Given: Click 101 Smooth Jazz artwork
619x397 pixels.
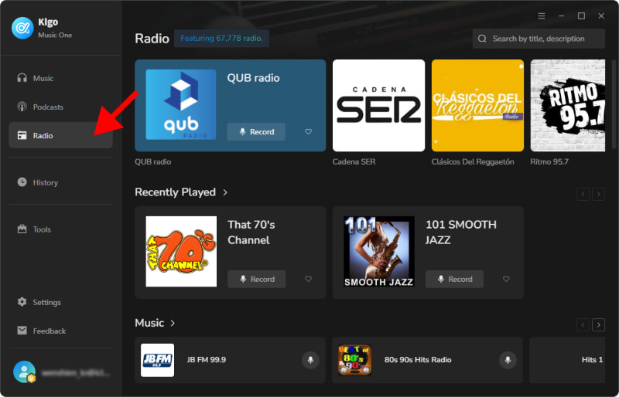Looking at the screenshot, I should point(379,252).
